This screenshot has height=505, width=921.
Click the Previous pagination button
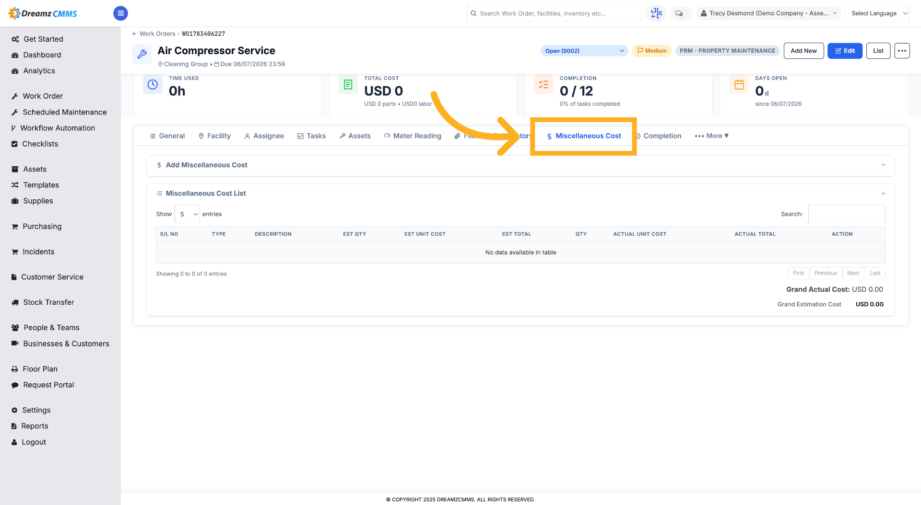(825, 273)
